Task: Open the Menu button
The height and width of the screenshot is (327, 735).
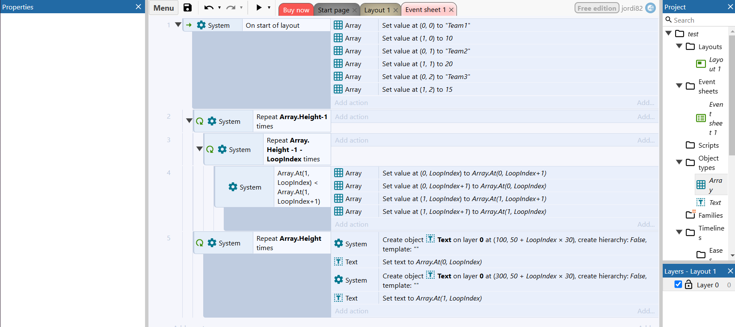Action: point(163,8)
